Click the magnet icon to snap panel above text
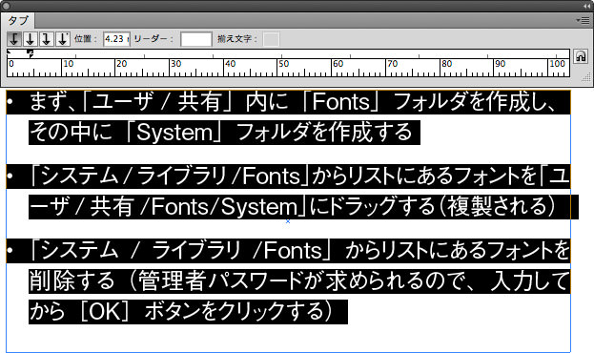The width and height of the screenshot is (594, 353). click(581, 56)
